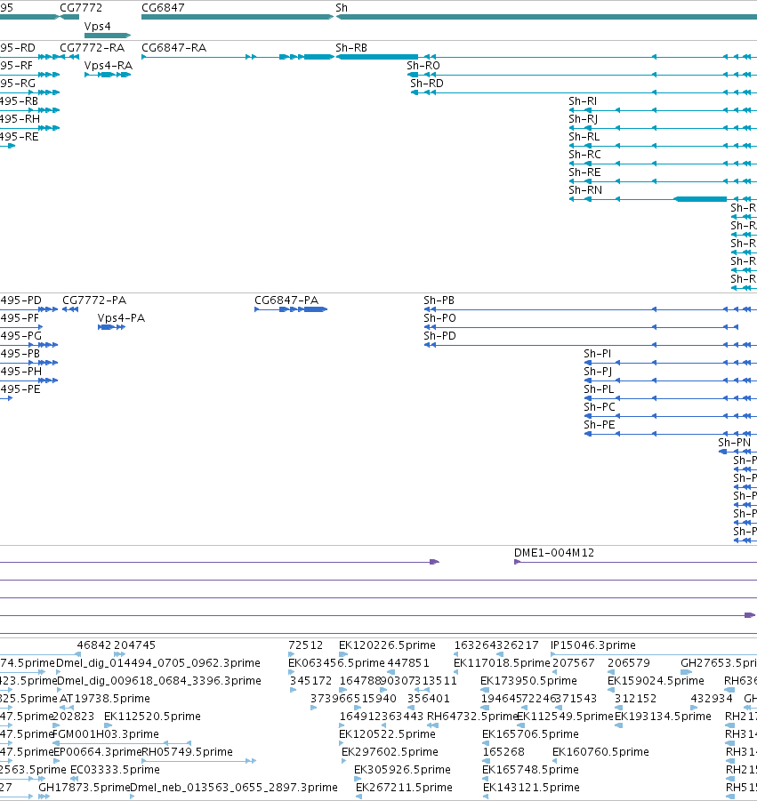Select Dmel_dig_014494_0705_0962.3prime
The image size is (757, 801).
(158, 663)
